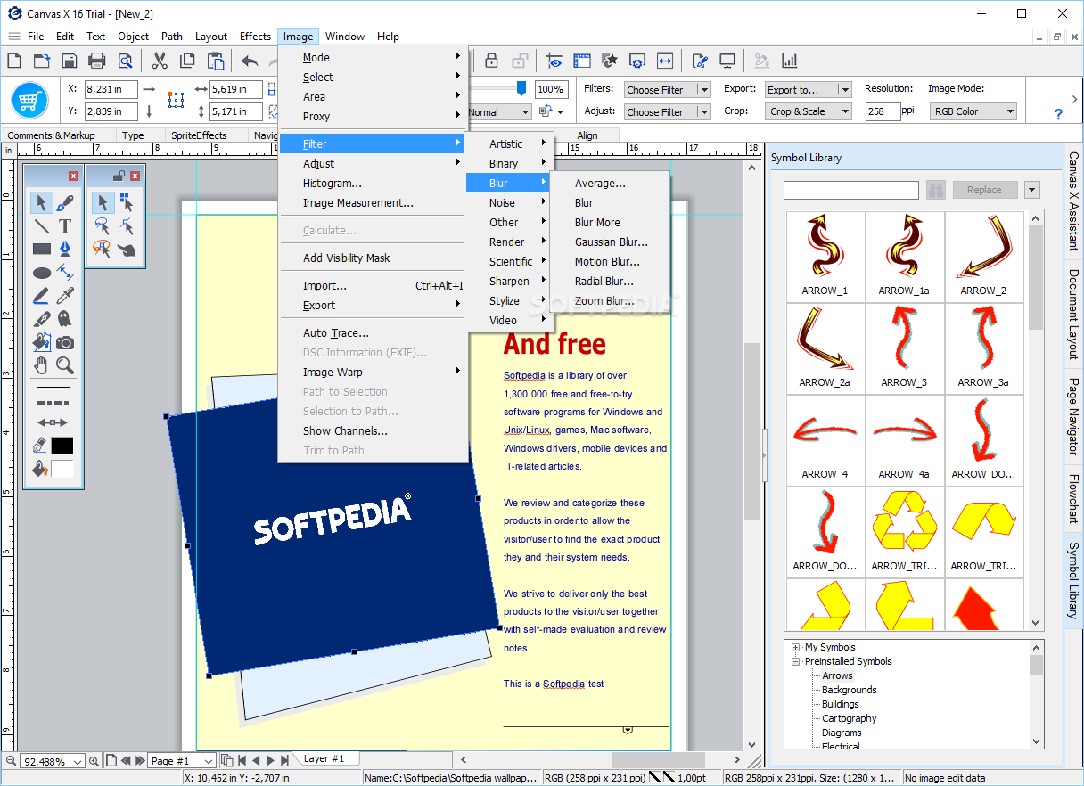The width and height of the screenshot is (1084, 786).
Task: Collapse the Preinstalled Symbols tree node
Action: click(796, 661)
